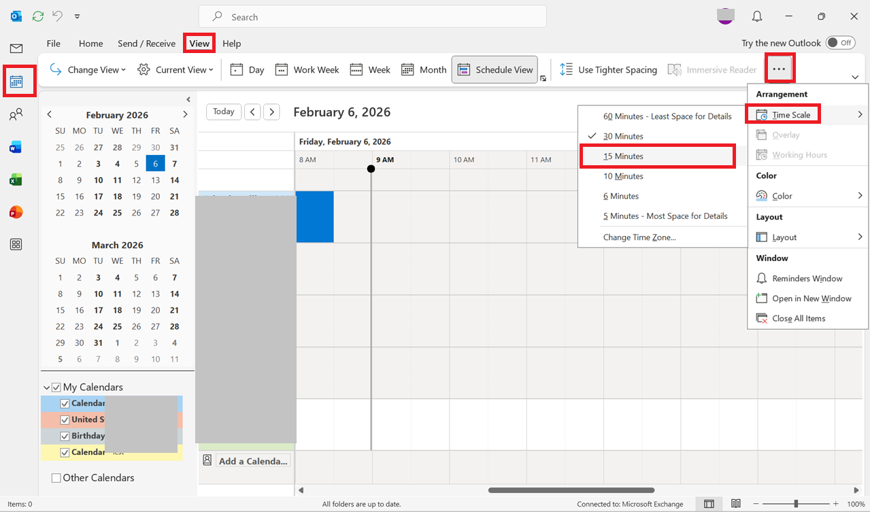This screenshot has height=512, width=870.
Task: Uncheck the first Calendar checkbox
Action: 65,403
